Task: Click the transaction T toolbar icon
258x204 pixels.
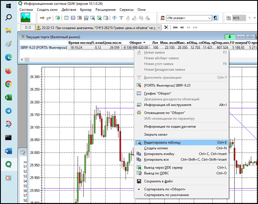Action: [x=121, y=18]
